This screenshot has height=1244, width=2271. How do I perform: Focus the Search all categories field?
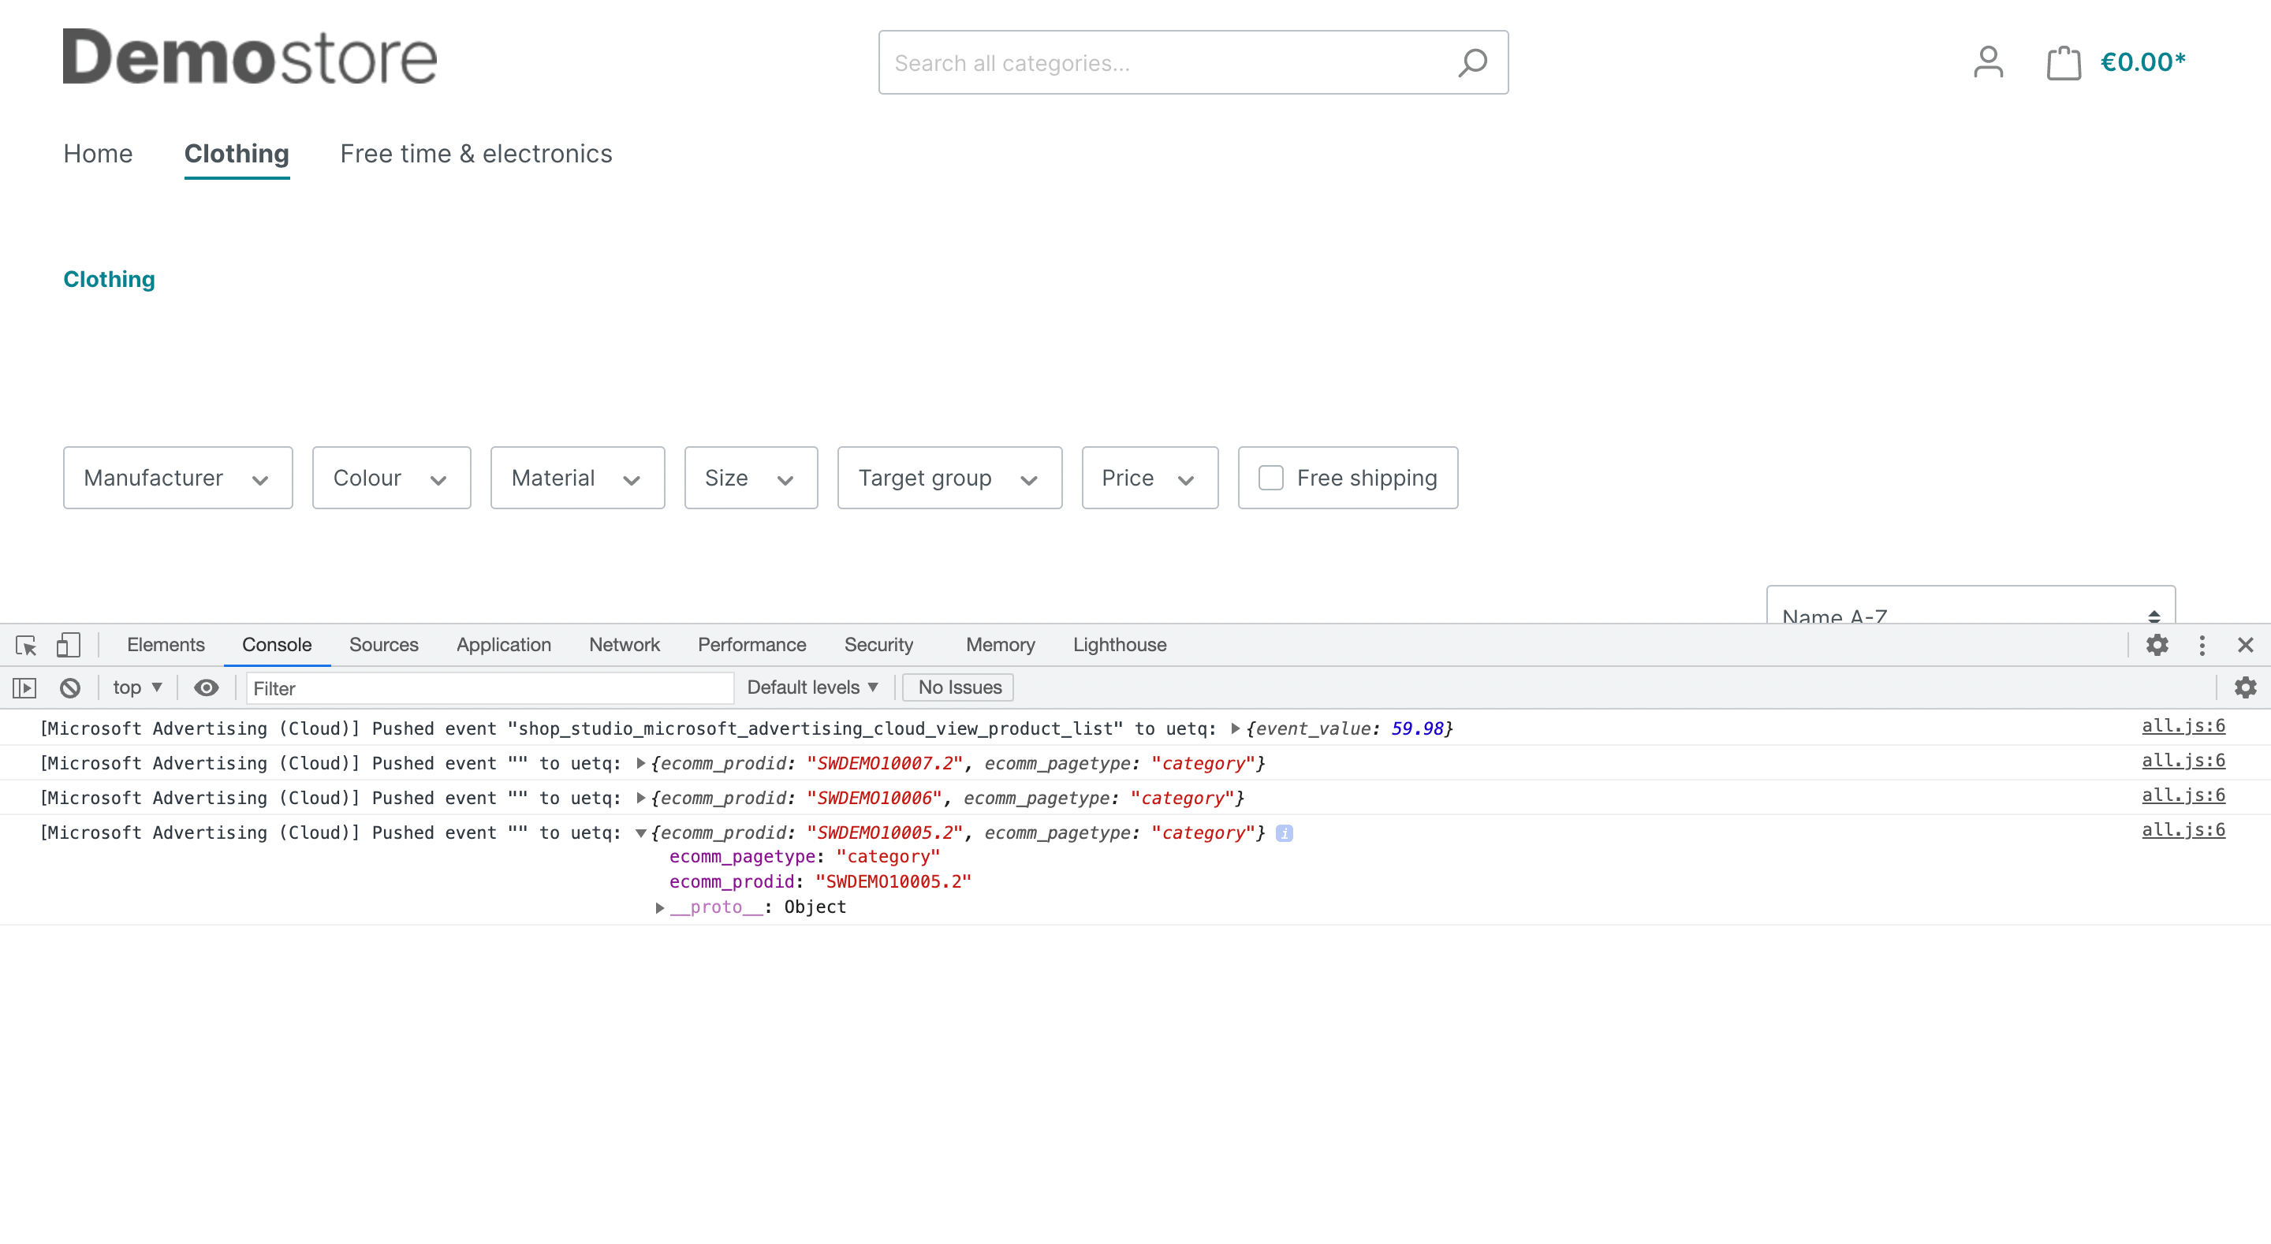pos(1193,62)
